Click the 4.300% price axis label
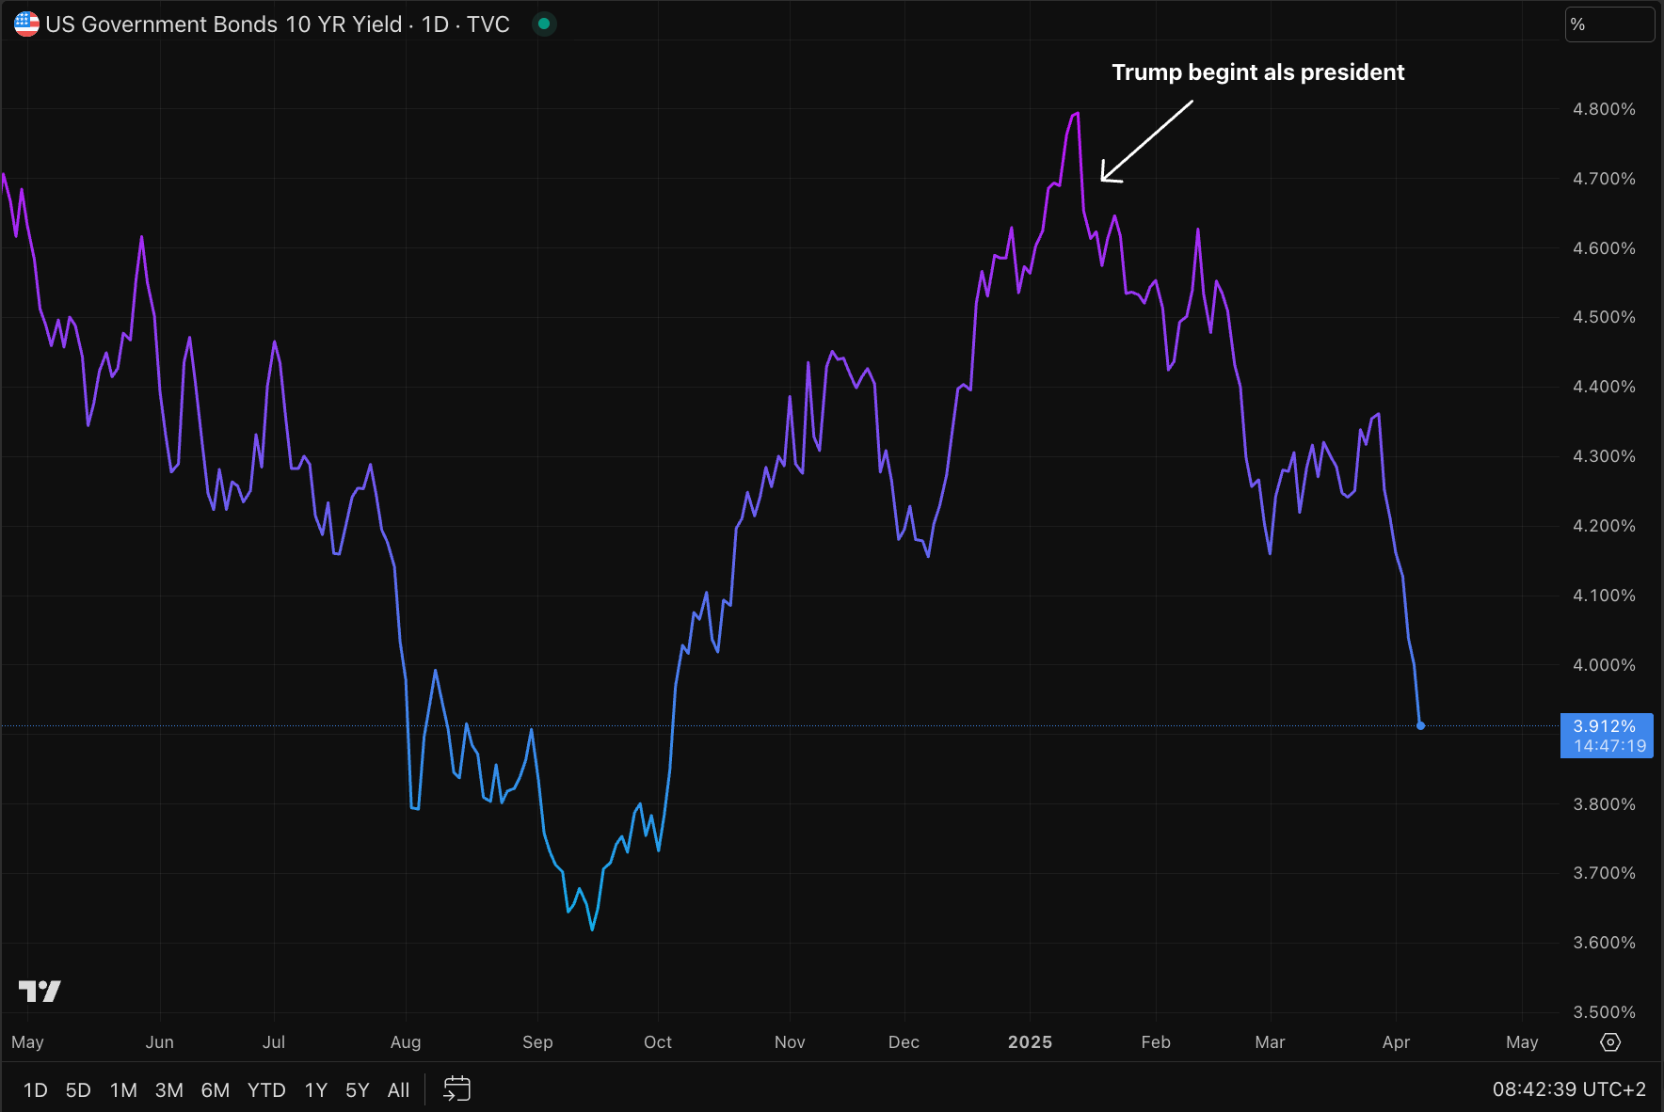Viewport: 1664px width, 1112px height. pyautogui.click(x=1604, y=456)
